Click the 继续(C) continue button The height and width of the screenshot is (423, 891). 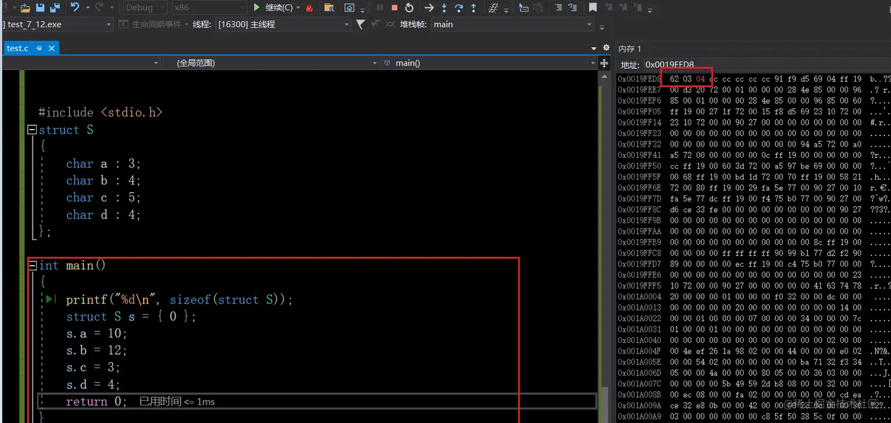click(x=273, y=8)
